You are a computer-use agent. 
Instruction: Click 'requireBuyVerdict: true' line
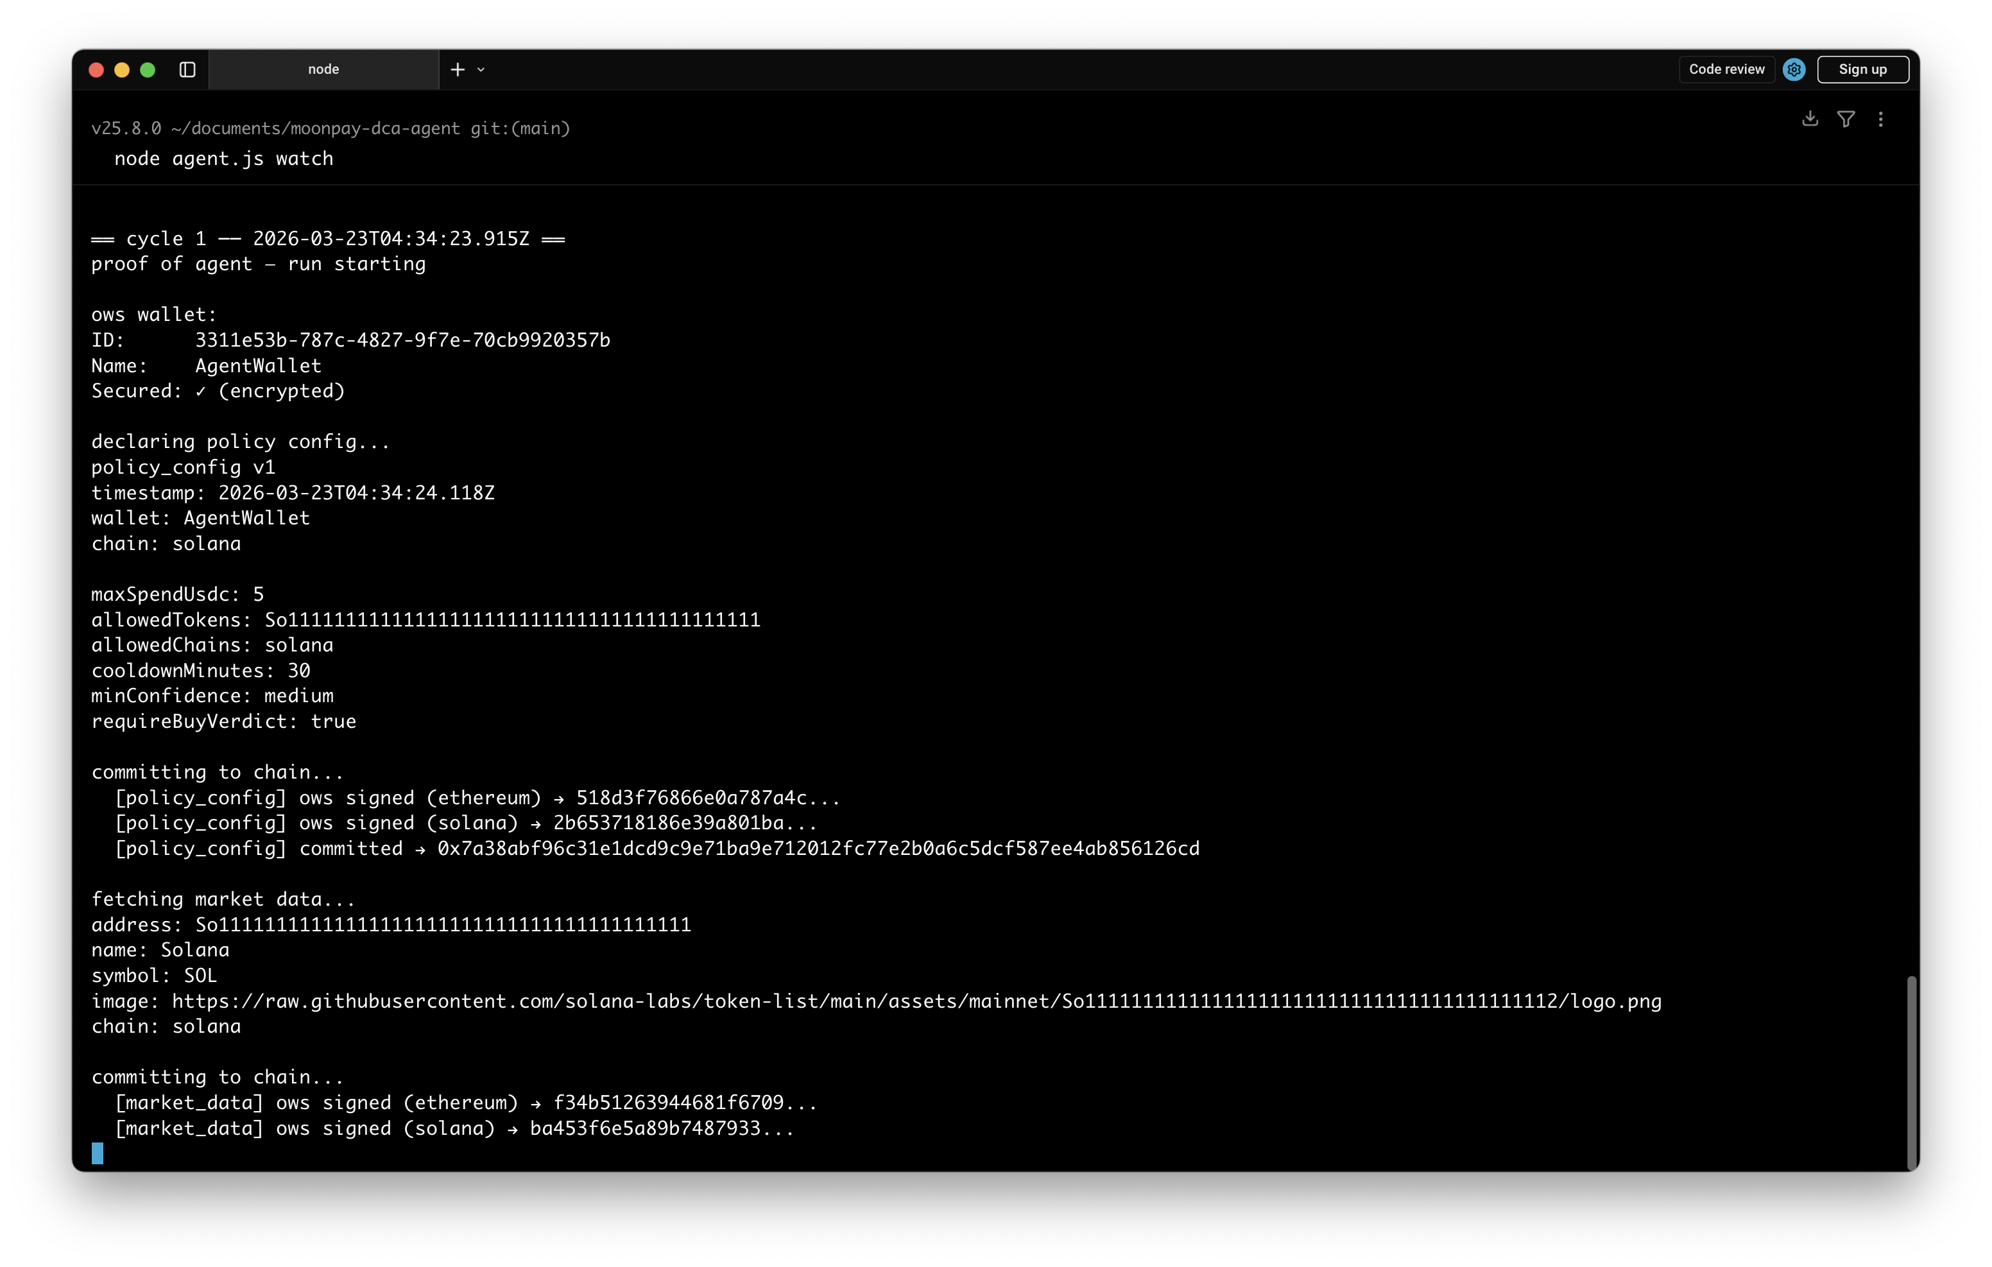[223, 721]
